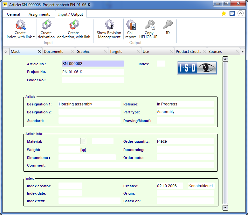
Task: Click the Designation 1 input field
Action: point(89,104)
